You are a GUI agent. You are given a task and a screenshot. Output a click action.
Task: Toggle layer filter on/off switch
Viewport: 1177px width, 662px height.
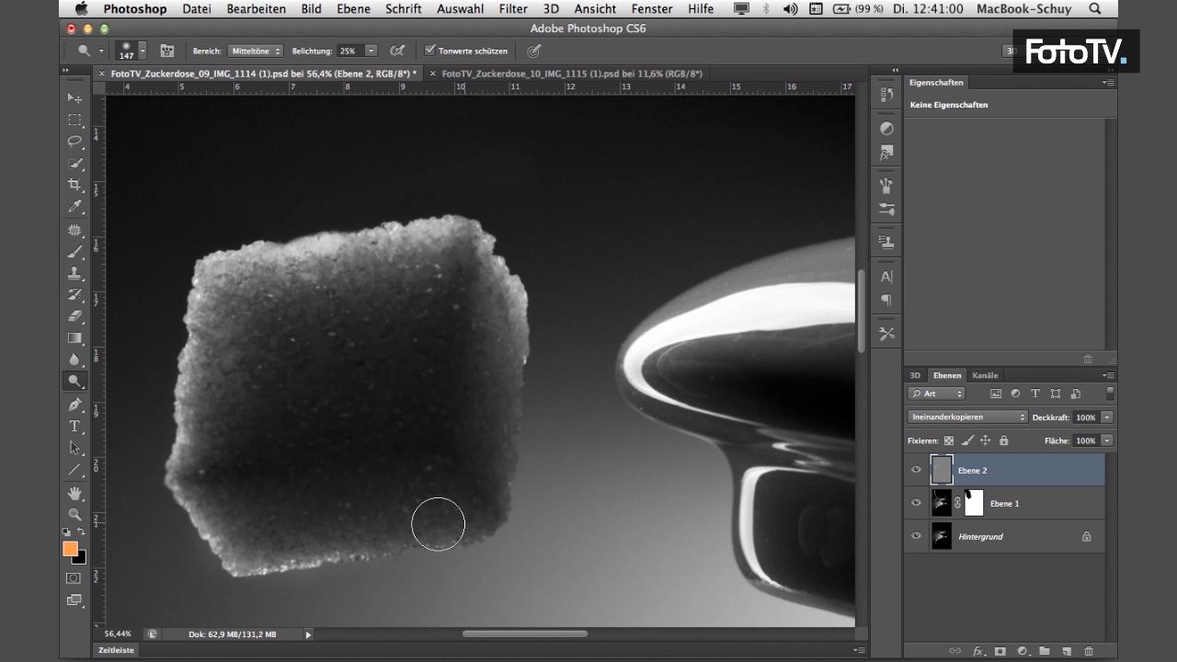pos(1110,393)
